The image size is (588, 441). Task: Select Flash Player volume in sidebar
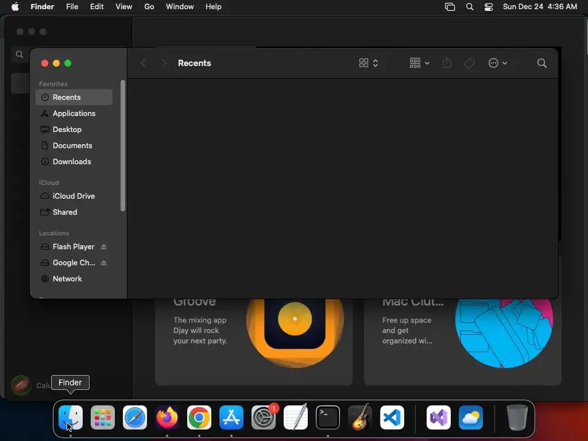click(74, 247)
